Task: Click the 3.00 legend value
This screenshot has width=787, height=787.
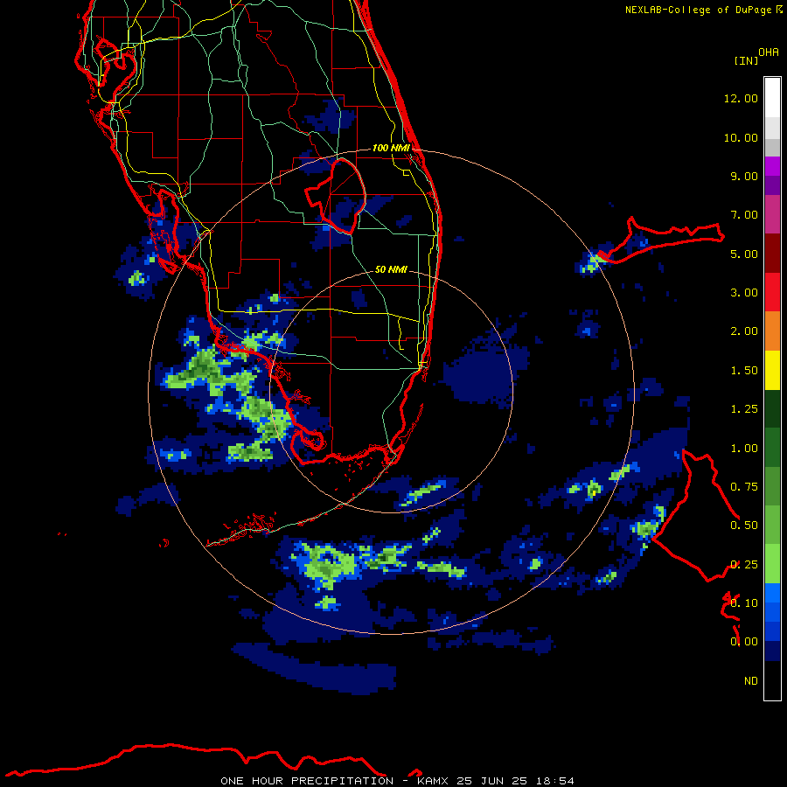Action: click(x=744, y=293)
